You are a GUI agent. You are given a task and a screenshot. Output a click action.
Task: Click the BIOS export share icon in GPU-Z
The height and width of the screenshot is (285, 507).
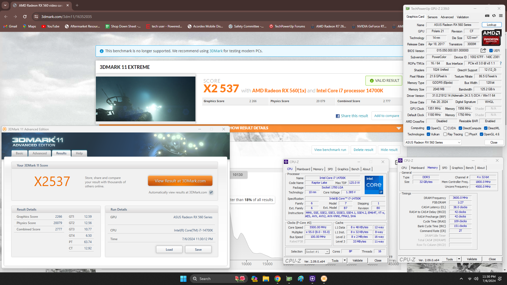pyautogui.click(x=483, y=50)
